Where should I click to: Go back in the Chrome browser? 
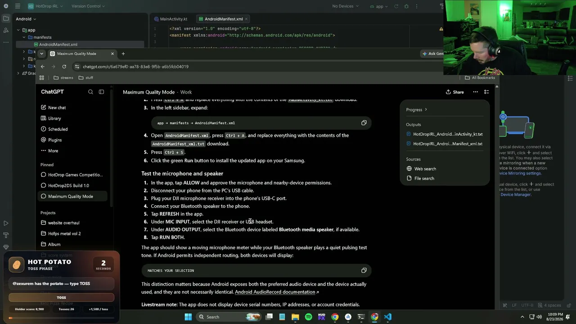click(x=43, y=67)
